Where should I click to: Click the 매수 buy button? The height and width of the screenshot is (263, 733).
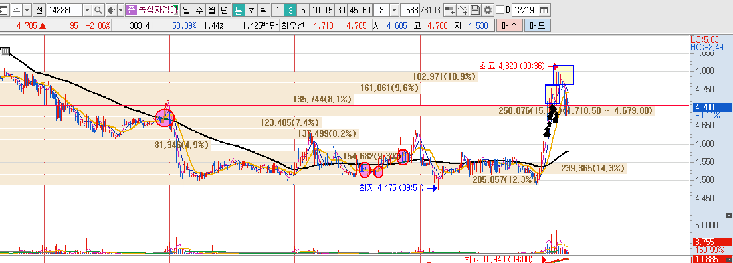[510, 26]
